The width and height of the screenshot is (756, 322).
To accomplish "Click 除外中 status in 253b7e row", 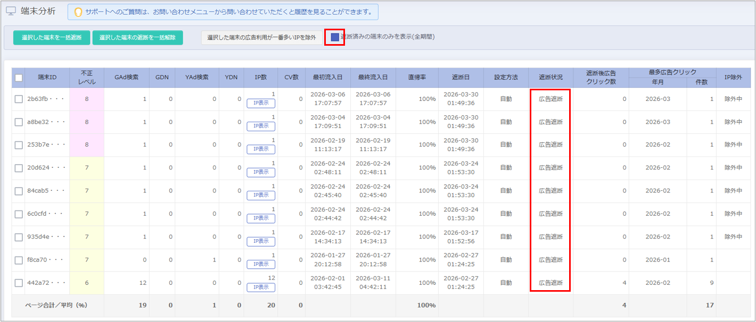I will pos(733,145).
